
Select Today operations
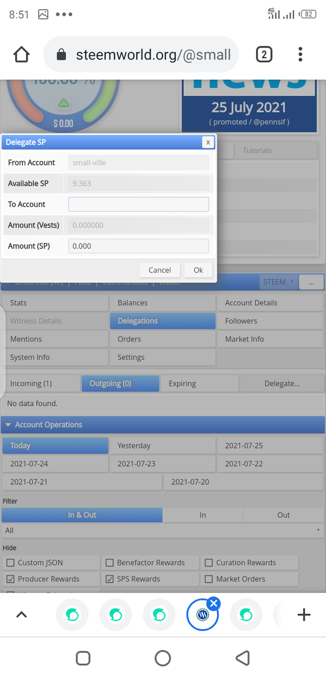(55, 445)
